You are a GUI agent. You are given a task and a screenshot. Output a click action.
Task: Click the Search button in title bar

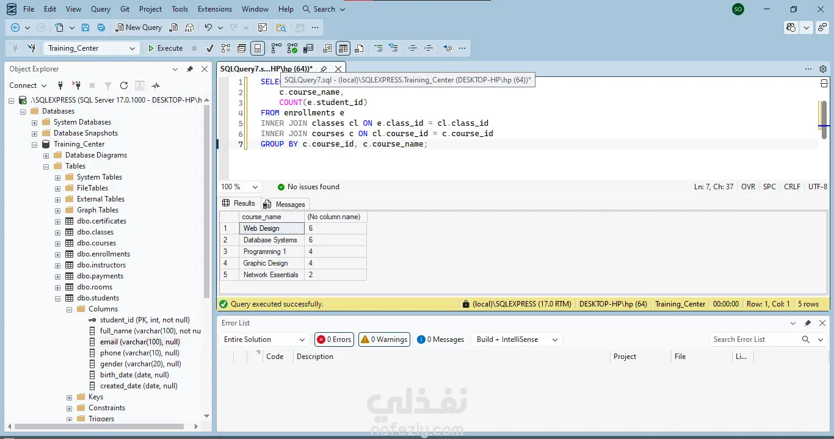324,9
